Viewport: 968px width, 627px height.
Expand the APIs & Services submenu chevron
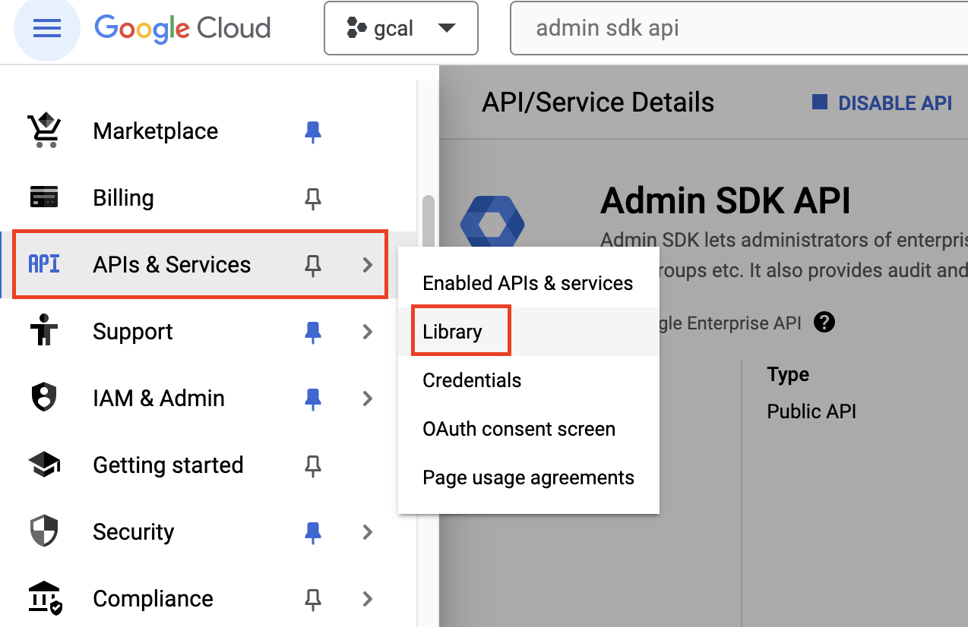[368, 264]
